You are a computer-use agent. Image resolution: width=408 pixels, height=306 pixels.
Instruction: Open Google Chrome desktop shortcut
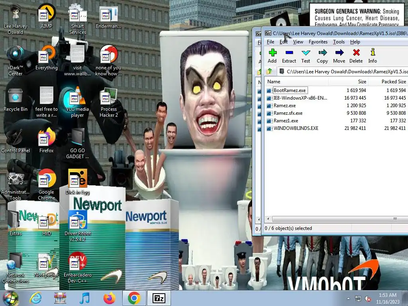46,185
